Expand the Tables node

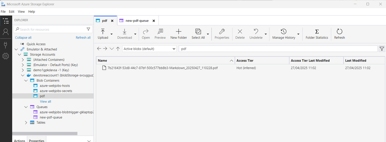pyautogui.click(x=26, y=122)
